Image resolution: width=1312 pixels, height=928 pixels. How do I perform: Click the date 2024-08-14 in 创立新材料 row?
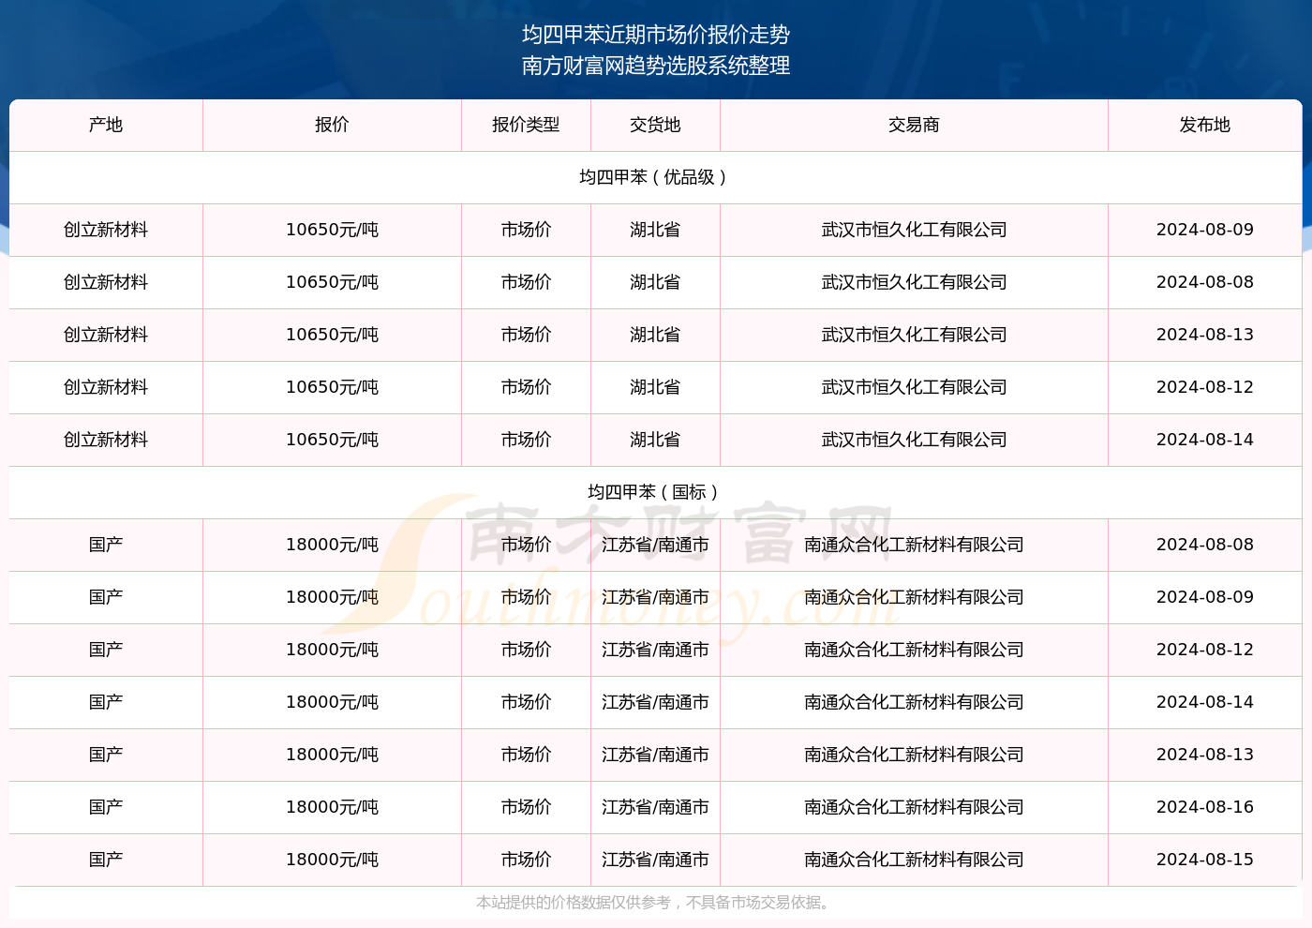tap(1205, 440)
